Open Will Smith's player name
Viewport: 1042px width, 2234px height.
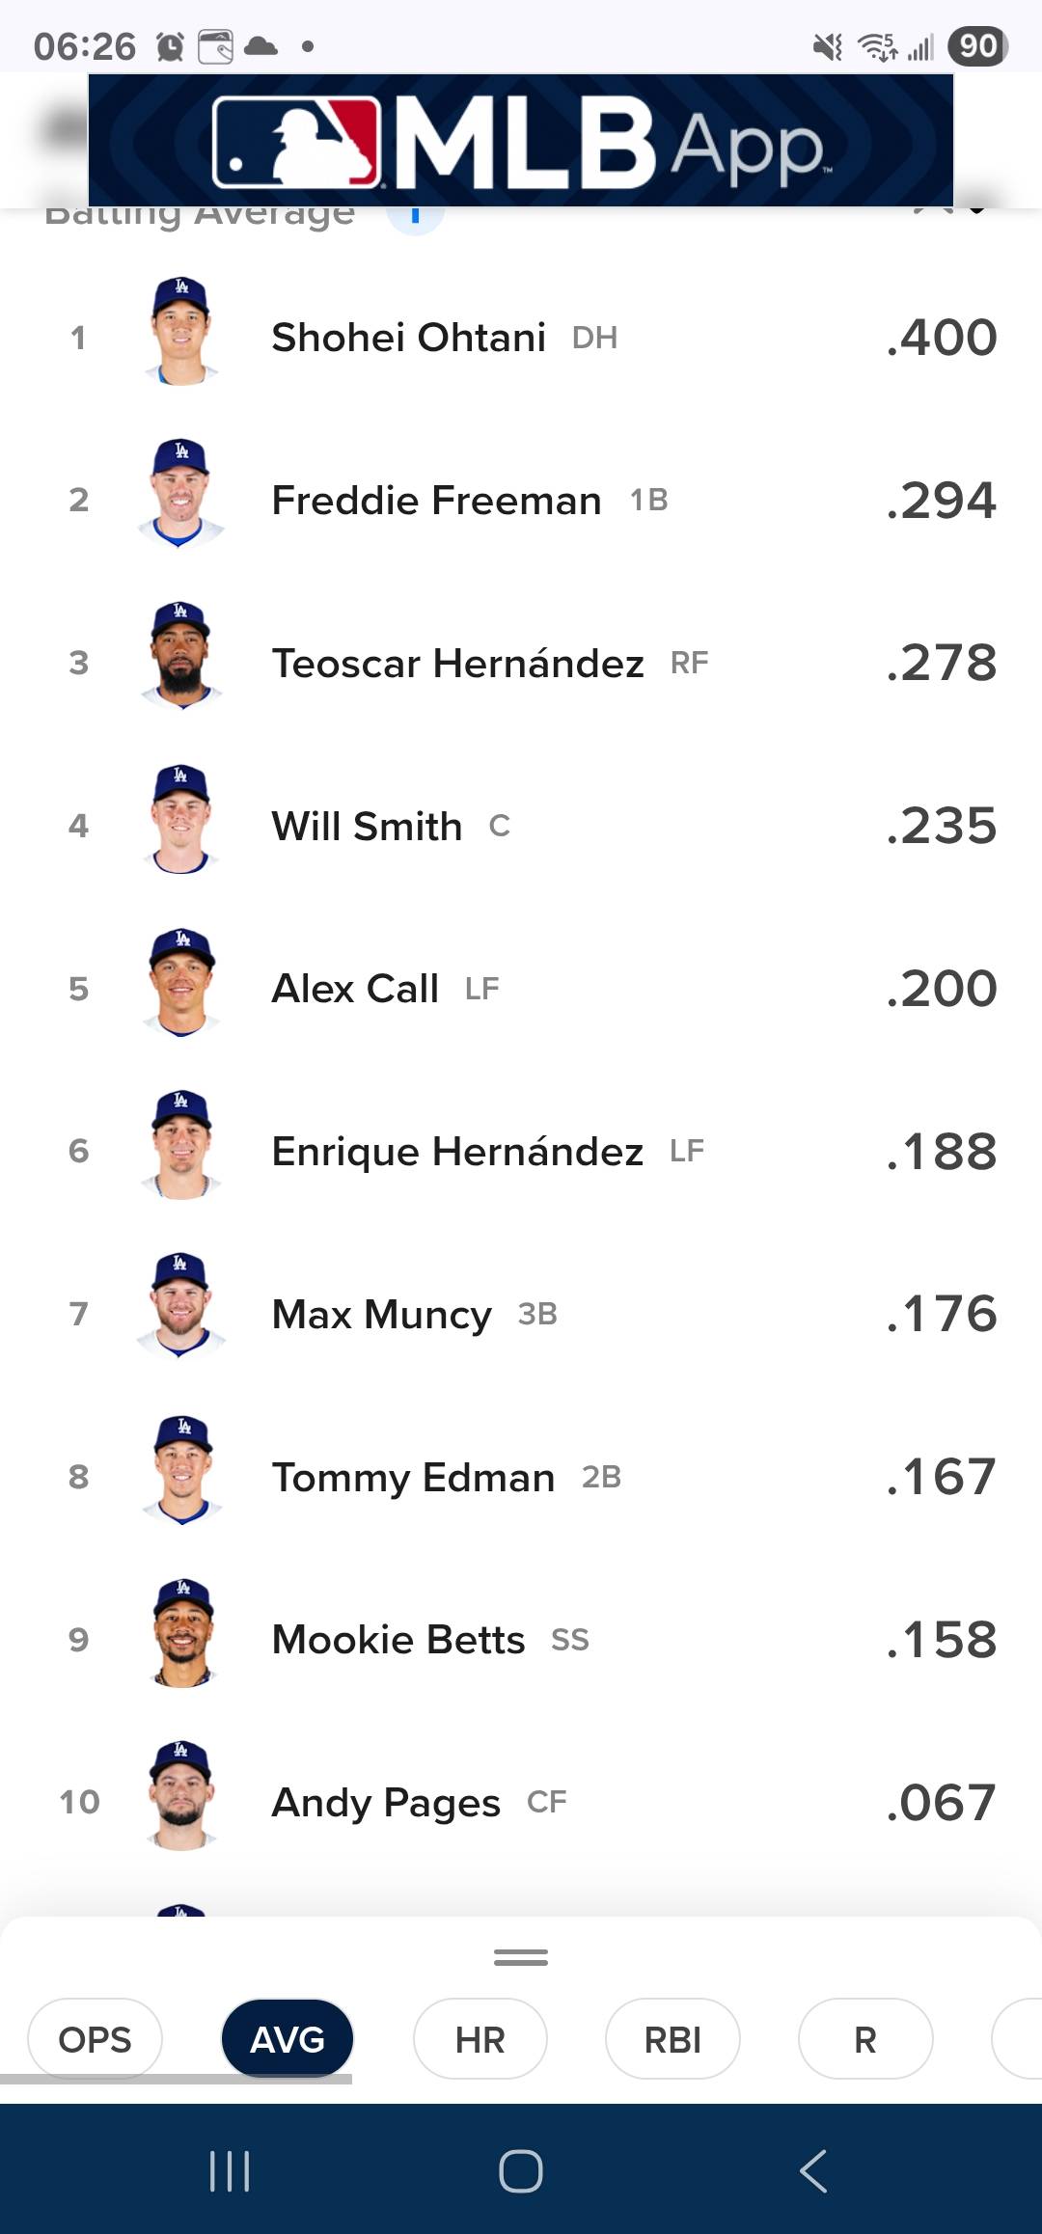coord(367,827)
